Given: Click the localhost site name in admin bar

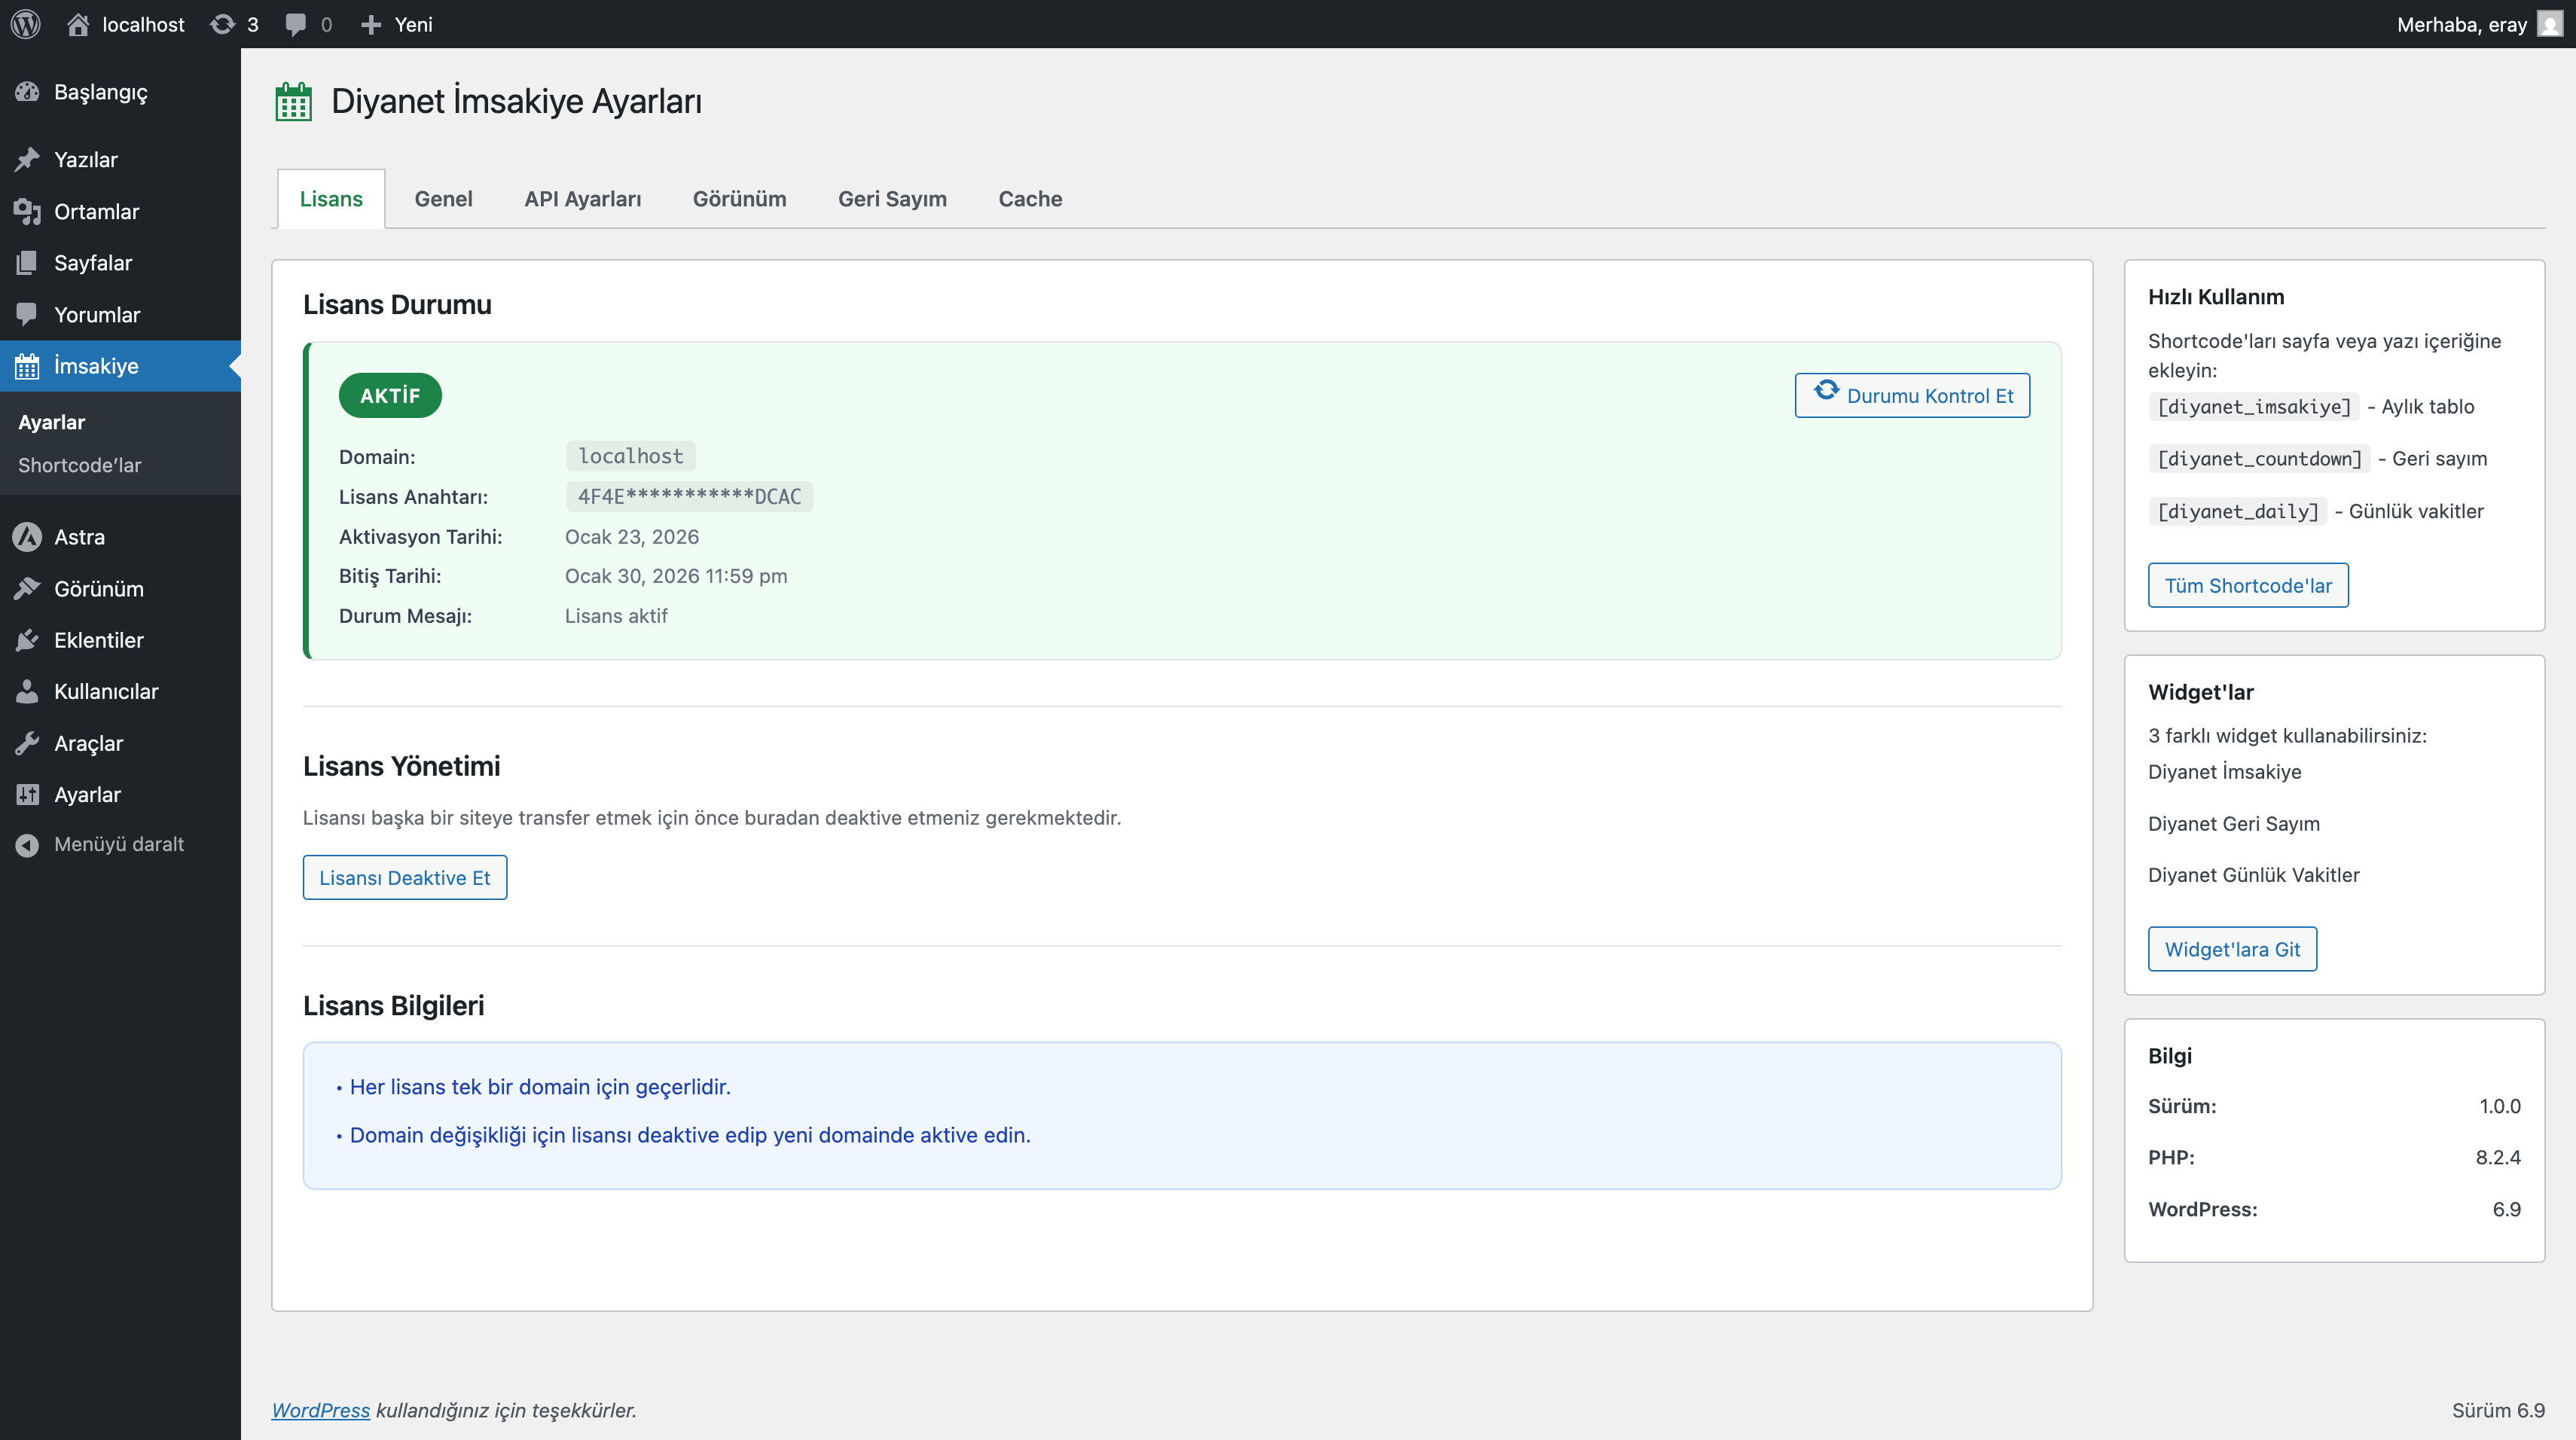Looking at the screenshot, I should pyautogui.click(x=143, y=24).
